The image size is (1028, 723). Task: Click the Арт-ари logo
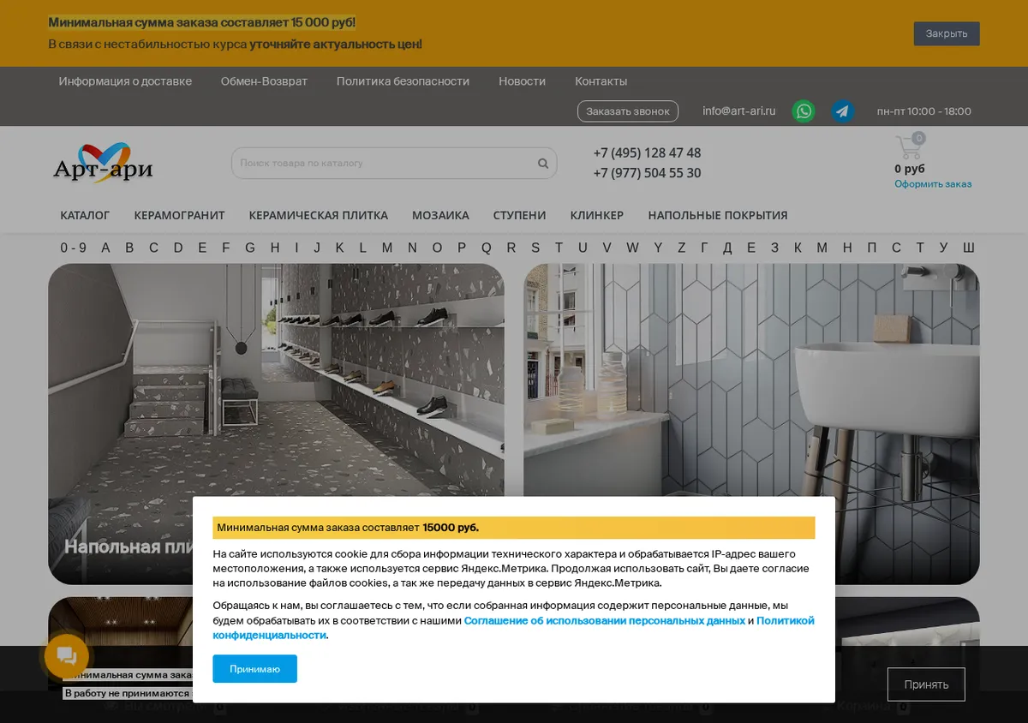(103, 163)
